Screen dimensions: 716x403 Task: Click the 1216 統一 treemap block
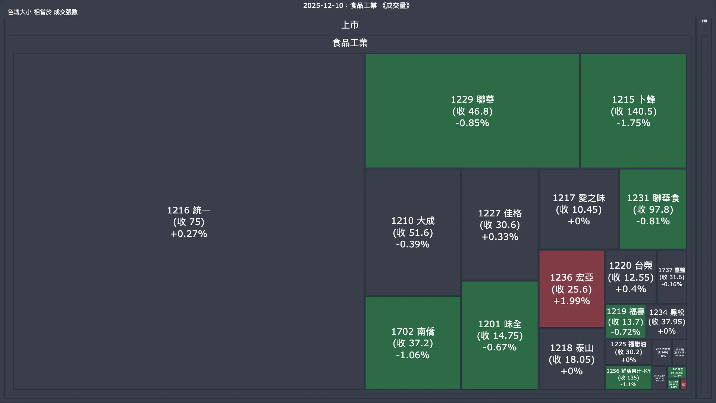click(x=188, y=222)
